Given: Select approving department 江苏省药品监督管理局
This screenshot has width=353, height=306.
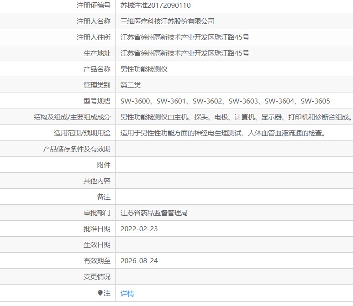Looking at the screenshot, I should [x=154, y=213].
